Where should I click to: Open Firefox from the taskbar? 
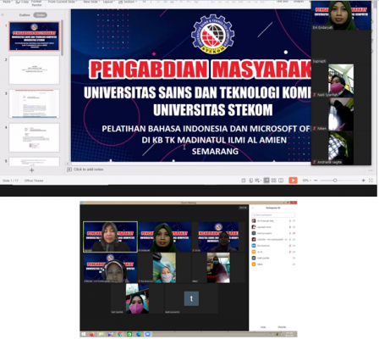point(92,334)
